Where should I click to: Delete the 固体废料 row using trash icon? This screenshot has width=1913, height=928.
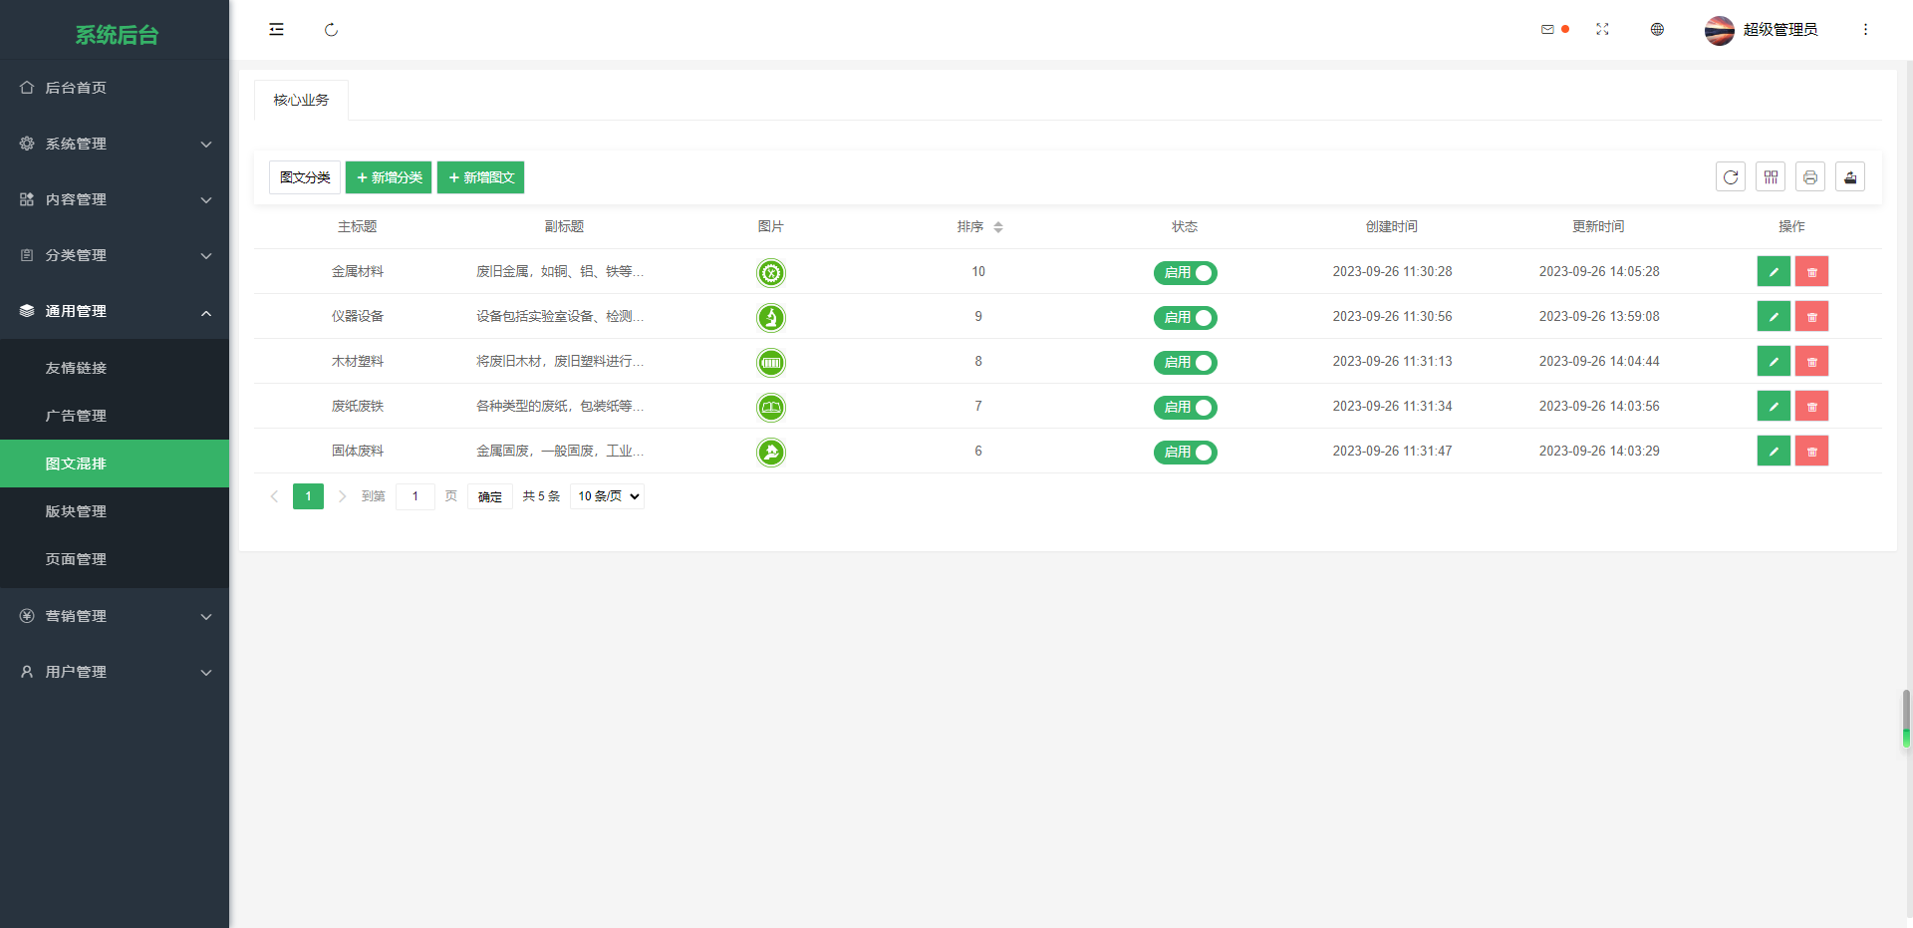1811,452
